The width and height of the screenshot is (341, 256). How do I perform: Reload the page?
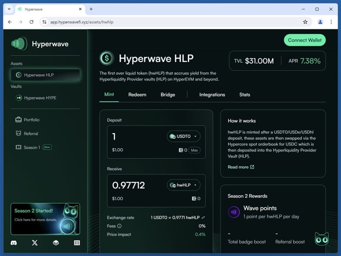coord(32,22)
